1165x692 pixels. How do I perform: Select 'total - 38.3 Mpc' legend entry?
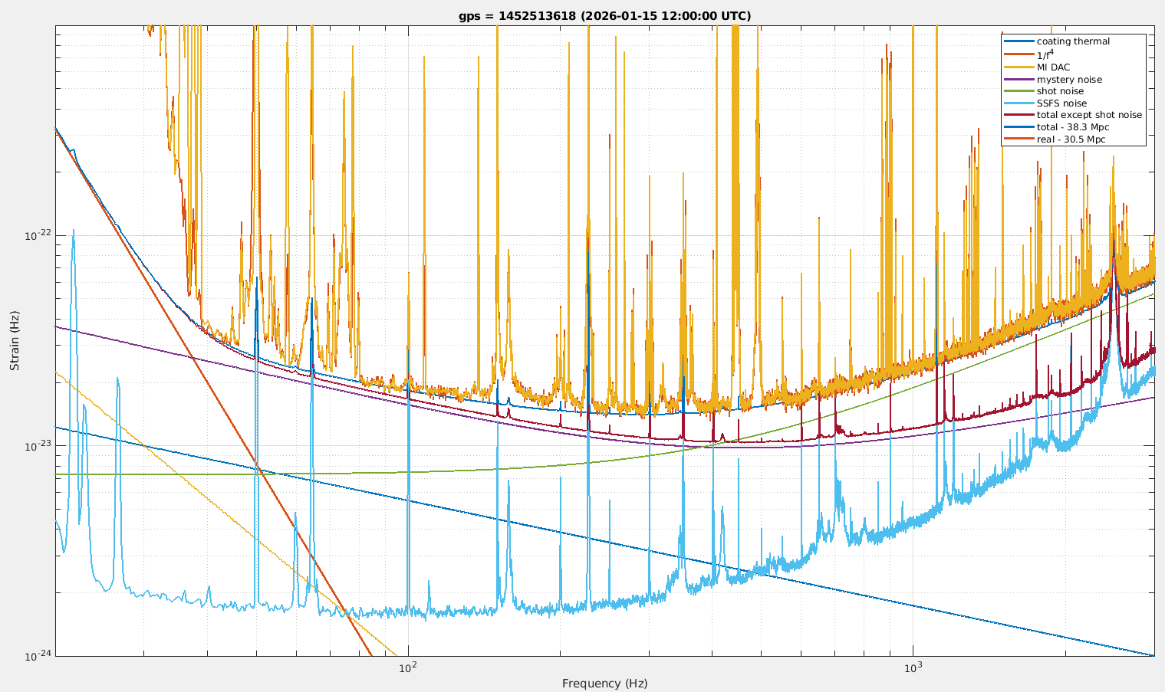[x=1073, y=127]
